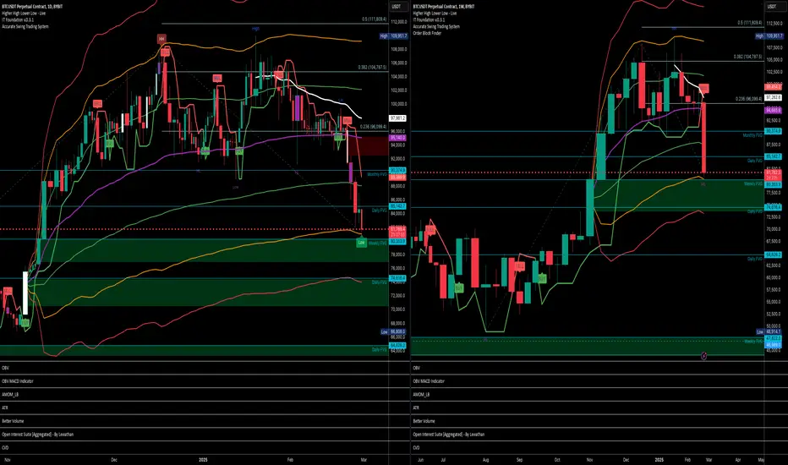Viewport: 788px width, 465px height.
Task: Click the Apr label on 1W time axis
Action: tap(738, 459)
